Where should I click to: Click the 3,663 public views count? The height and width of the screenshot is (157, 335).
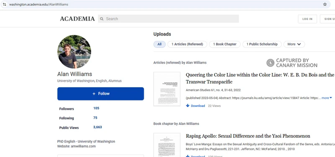pyautogui.click(x=98, y=127)
